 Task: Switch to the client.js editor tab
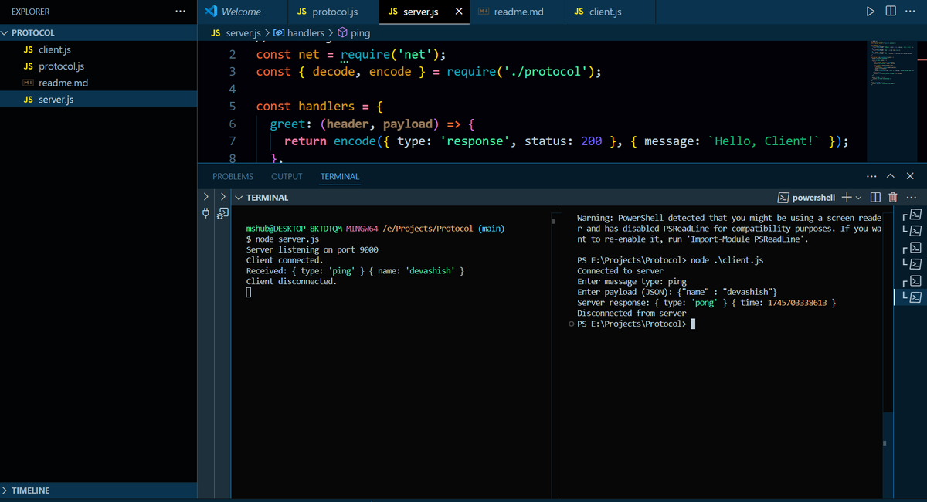click(x=610, y=12)
